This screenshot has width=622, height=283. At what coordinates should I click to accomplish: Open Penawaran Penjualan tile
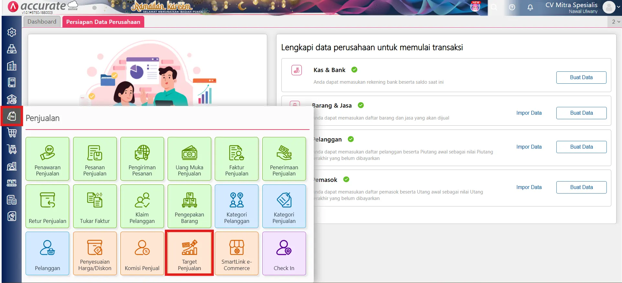48,158
